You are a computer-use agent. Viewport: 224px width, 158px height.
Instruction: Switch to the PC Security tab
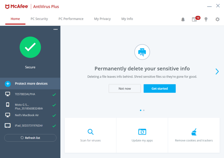tap(39, 19)
